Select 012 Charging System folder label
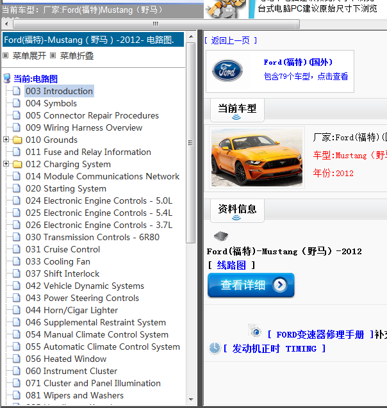 [68, 164]
